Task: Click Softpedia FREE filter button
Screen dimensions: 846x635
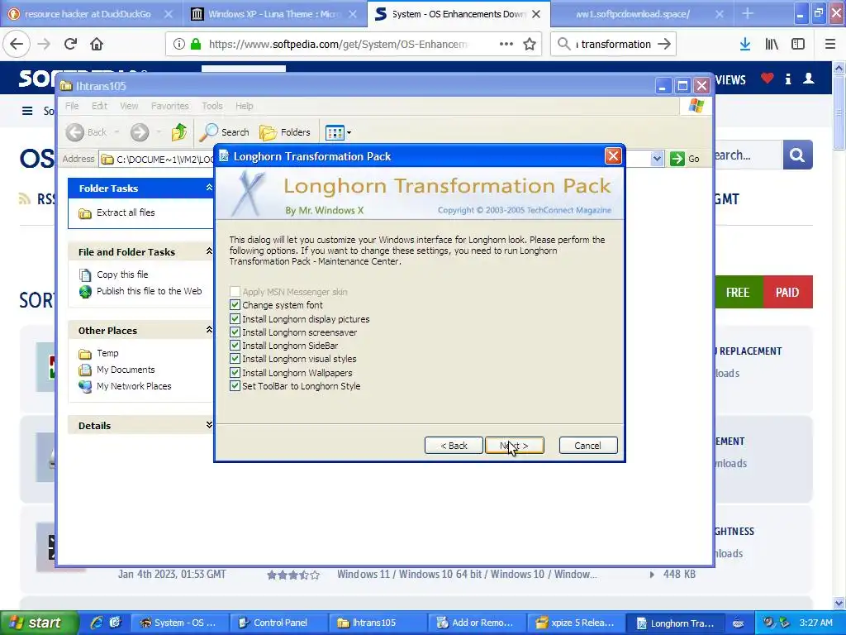Action: pyautogui.click(x=739, y=292)
